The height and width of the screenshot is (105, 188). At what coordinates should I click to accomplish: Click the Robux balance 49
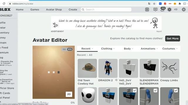[176, 10]
